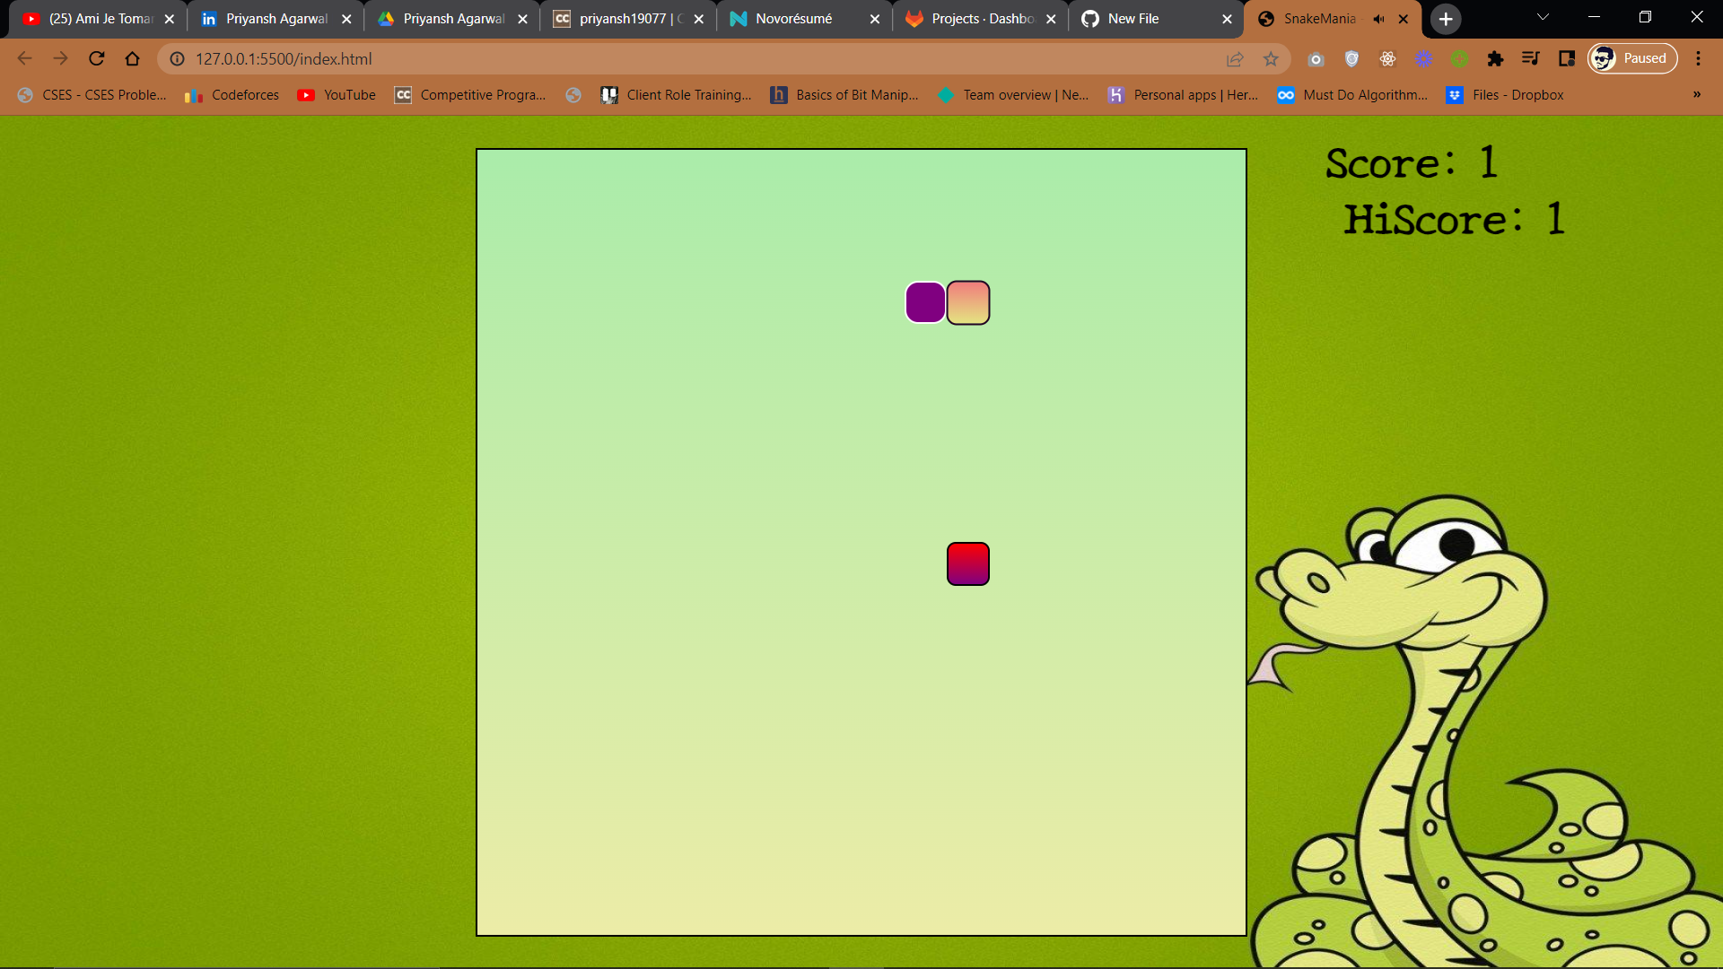Open the side panel icon beside profile
Screen dimensions: 1723x969
pos(1567,58)
